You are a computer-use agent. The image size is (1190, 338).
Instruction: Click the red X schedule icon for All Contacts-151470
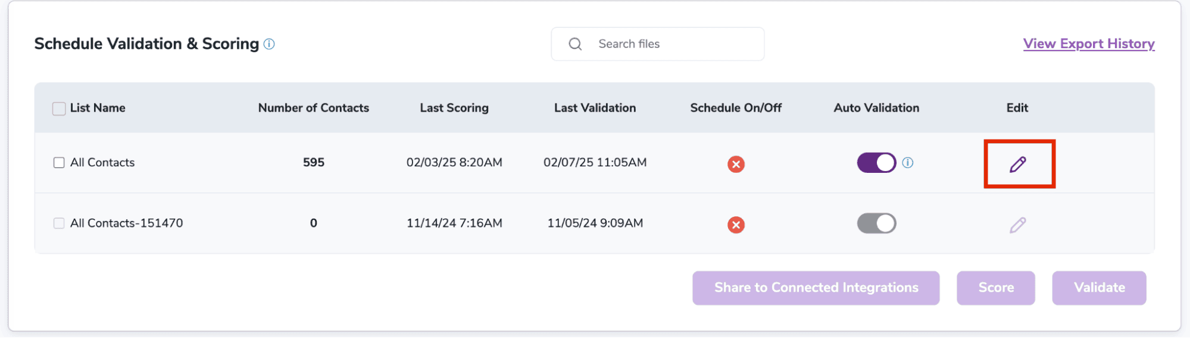click(736, 225)
